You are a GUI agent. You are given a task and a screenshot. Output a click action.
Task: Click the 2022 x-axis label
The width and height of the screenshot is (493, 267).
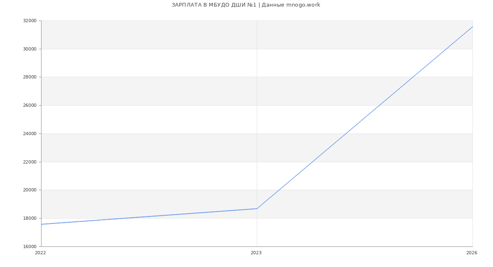tap(40, 253)
